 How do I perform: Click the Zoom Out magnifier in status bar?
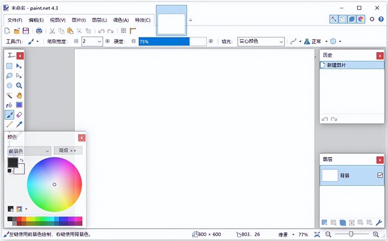point(328,234)
